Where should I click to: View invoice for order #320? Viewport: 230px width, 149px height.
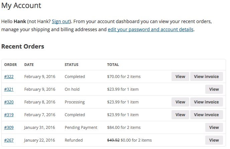coord(206,102)
